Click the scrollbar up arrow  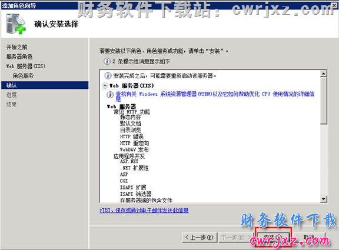(324, 74)
